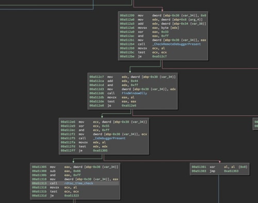Click address 00a51310
Image resolution: width=258 pixels, height=203 pixels.
point(39,179)
